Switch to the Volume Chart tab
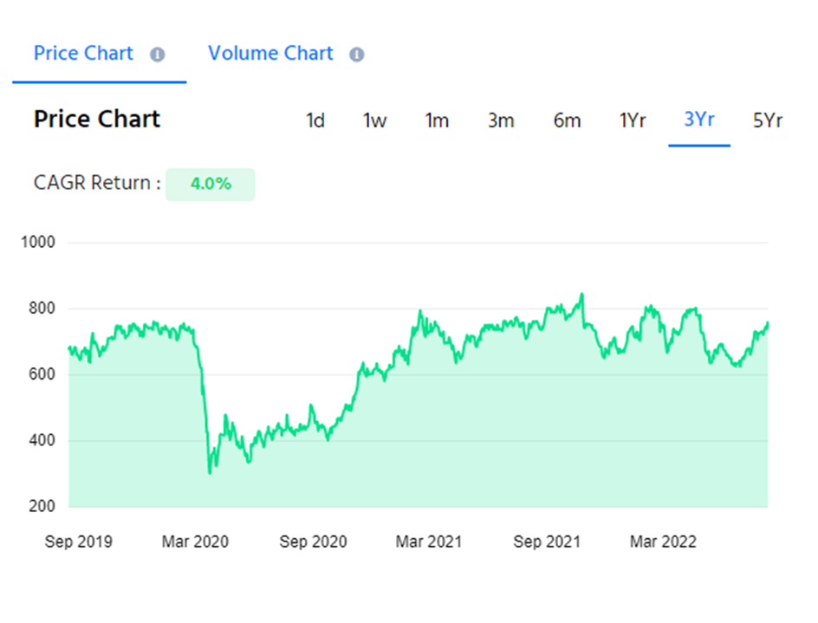The height and width of the screenshot is (623, 818). [x=270, y=54]
